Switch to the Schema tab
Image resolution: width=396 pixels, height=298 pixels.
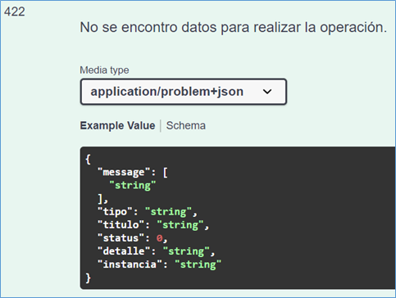[x=186, y=125]
